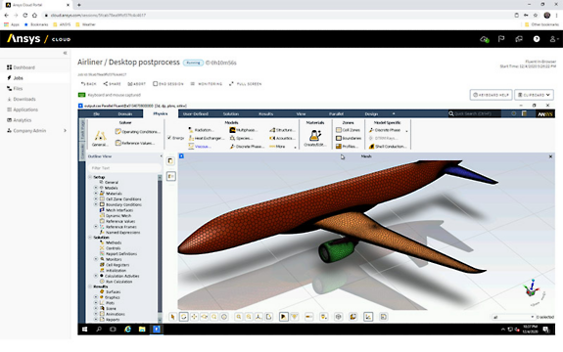Switch to the Solution ribbon tab

(231, 114)
